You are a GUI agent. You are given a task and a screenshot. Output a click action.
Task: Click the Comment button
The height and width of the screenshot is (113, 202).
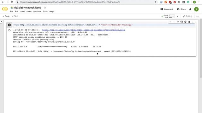[x=167, y=9]
